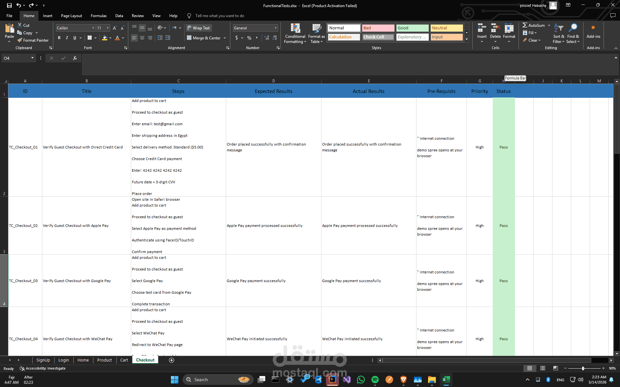The height and width of the screenshot is (387, 620).
Task: Insert function using fx icon
Action: coord(75,58)
